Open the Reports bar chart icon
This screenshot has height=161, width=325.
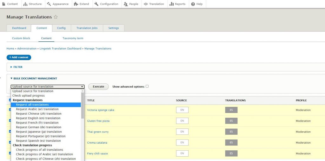click(x=171, y=4)
